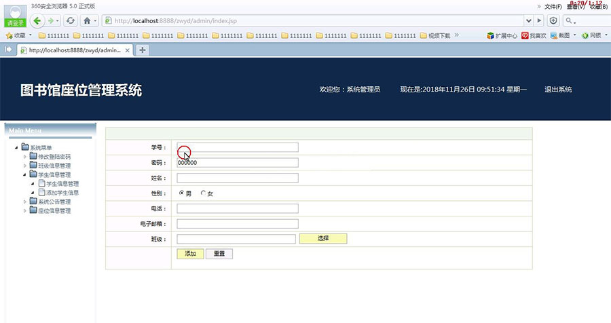Collapse the 学生信息管理 parent folder

pos(26,174)
